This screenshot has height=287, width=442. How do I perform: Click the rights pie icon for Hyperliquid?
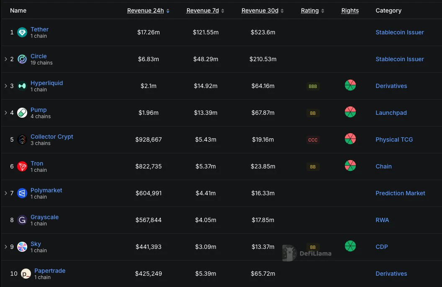(350, 85)
